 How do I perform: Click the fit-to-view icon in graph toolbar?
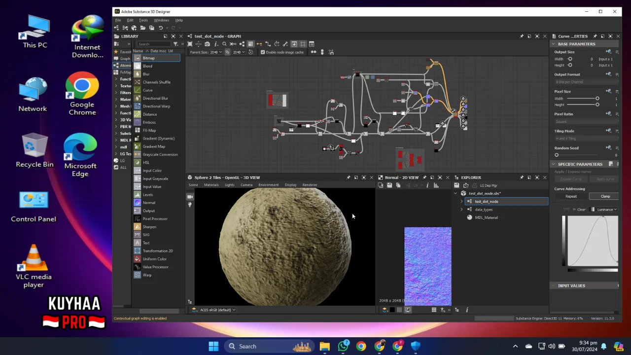coord(190,44)
